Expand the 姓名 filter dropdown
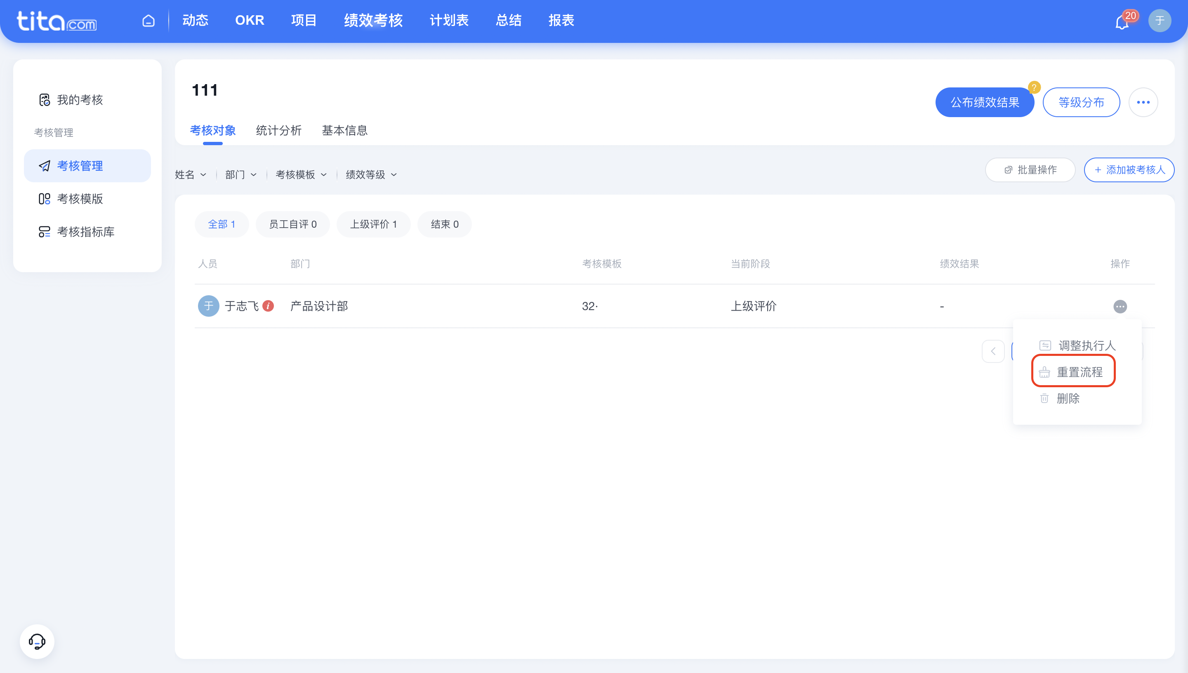This screenshot has width=1188, height=673. (191, 175)
